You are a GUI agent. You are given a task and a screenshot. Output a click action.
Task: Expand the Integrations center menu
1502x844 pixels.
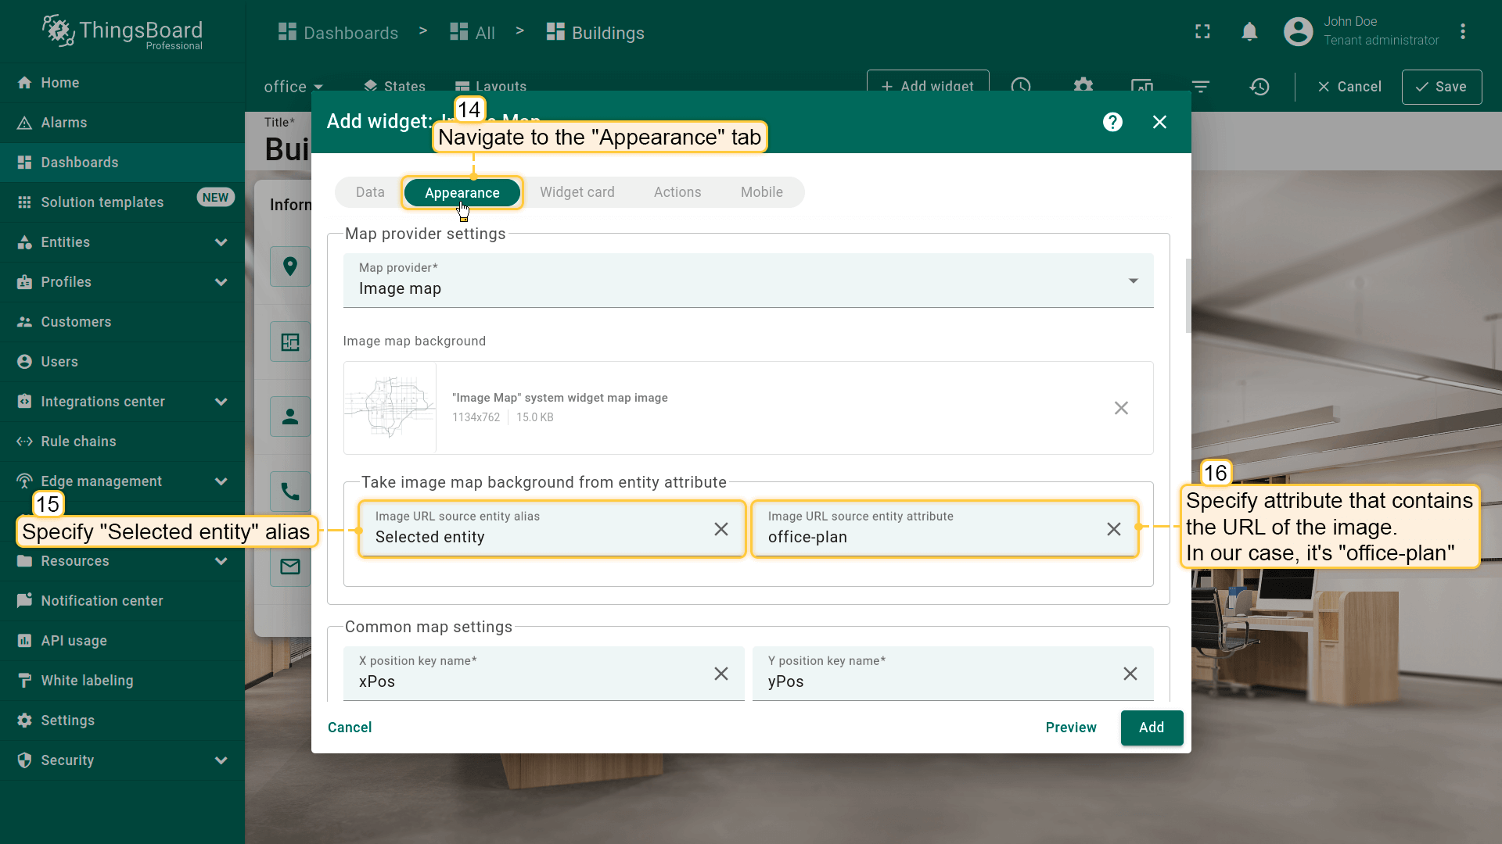pos(221,402)
